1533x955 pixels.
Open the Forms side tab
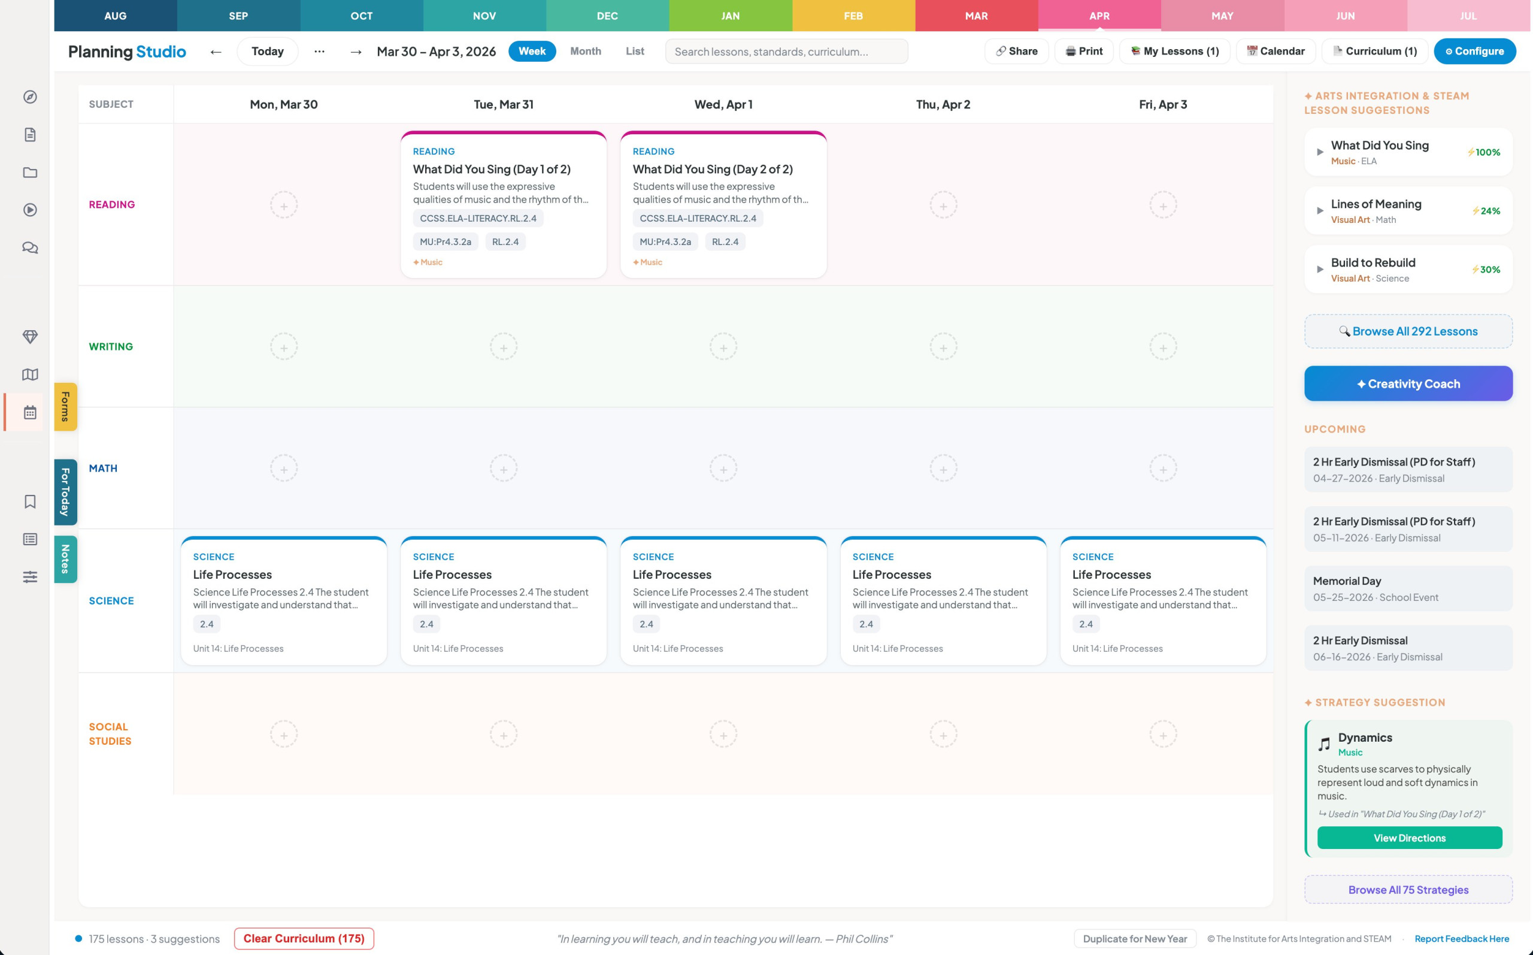pyautogui.click(x=66, y=407)
